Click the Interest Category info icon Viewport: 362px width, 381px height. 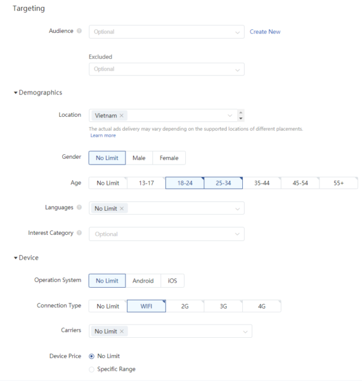click(x=79, y=233)
